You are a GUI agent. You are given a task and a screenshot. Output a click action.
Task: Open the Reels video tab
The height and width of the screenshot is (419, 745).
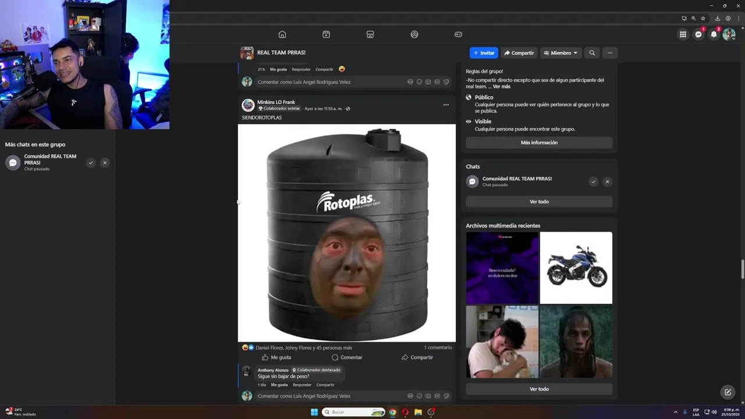(x=326, y=34)
